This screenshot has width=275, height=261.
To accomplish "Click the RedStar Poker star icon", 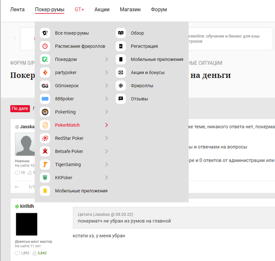I will click(x=45, y=138).
